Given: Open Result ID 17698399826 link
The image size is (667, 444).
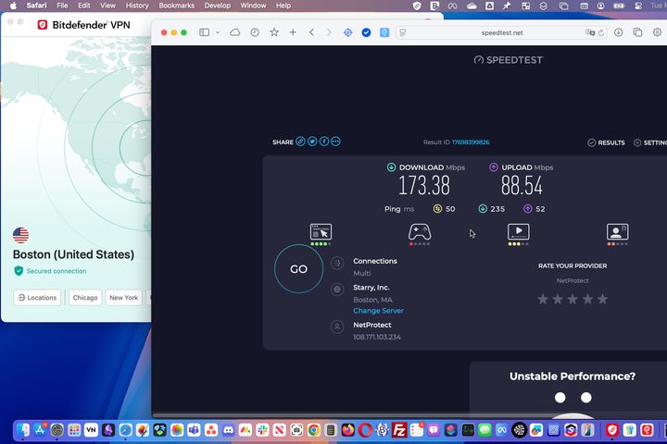Looking at the screenshot, I should [x=471, y=142].
